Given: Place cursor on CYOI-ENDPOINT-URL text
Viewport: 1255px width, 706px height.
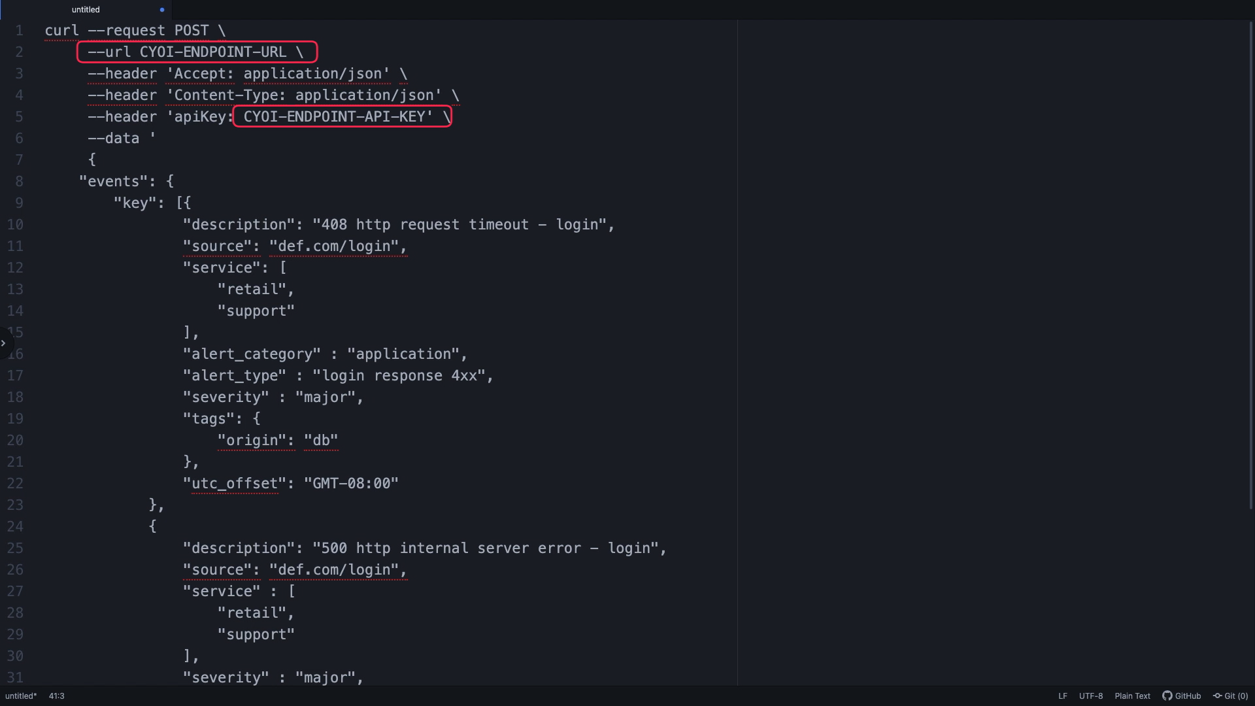Looking at the screenshot, I should (213, 52).
